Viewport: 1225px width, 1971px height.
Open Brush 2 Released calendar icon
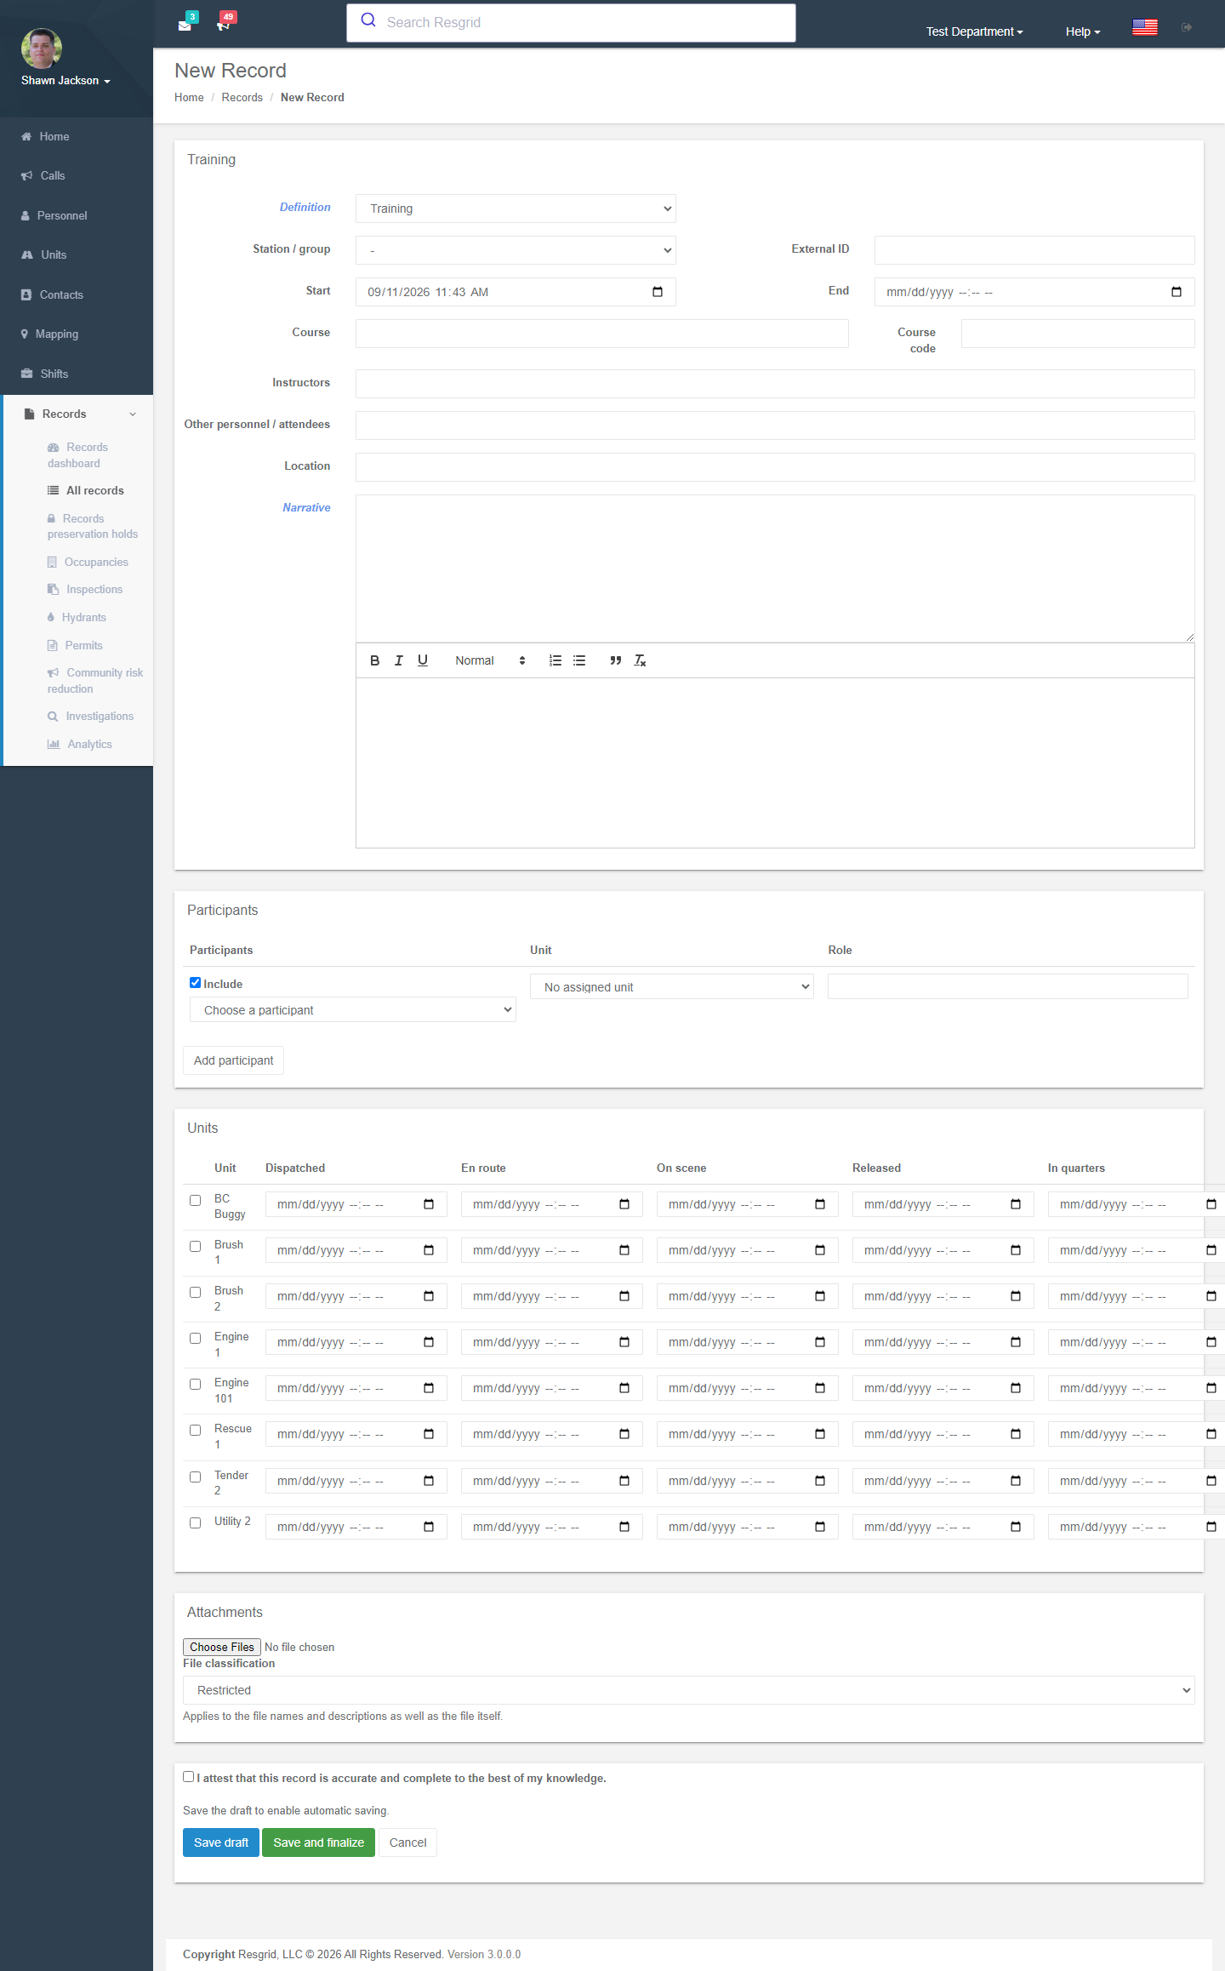pos(1016,1296)
